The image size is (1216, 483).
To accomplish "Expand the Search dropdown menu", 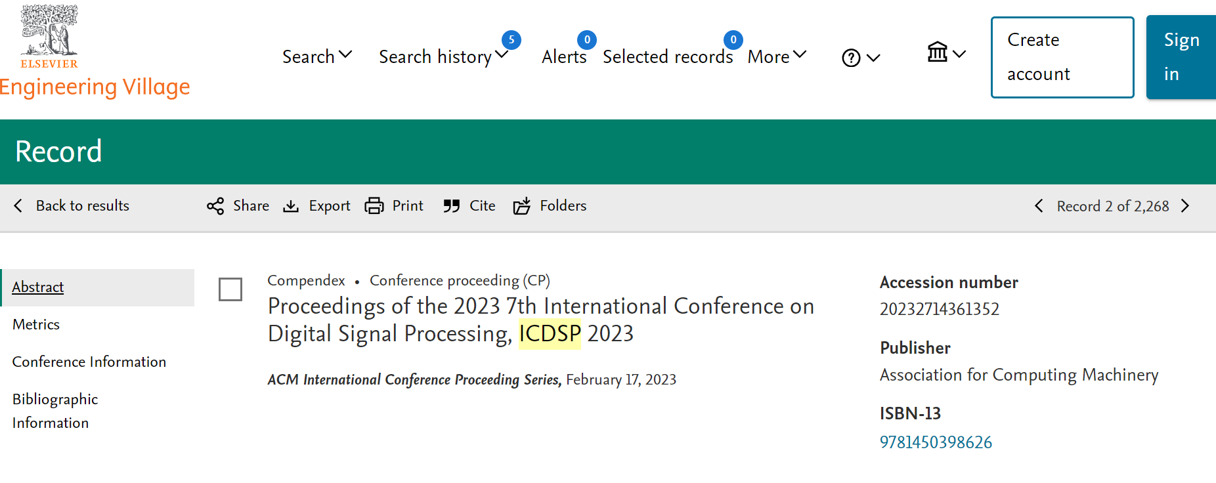I will (317, 56).
